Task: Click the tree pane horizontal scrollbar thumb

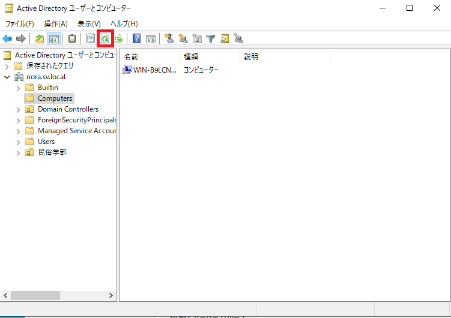Action: pos(35,295)
